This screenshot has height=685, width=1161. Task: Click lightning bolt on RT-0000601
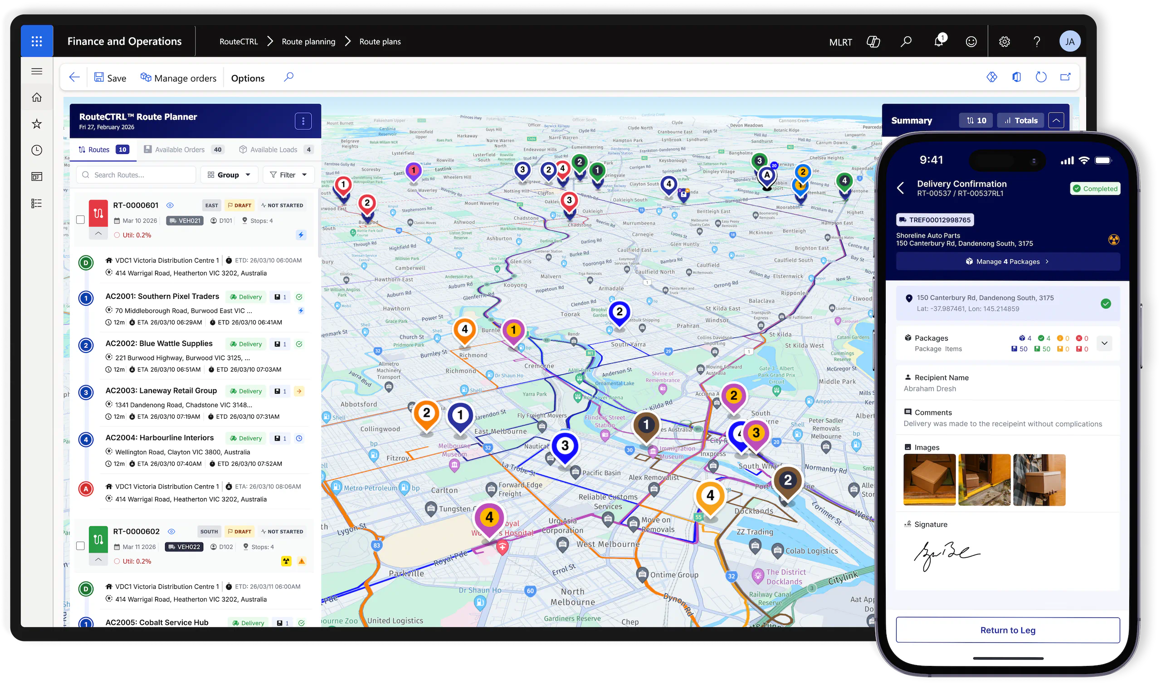(301, 235)
